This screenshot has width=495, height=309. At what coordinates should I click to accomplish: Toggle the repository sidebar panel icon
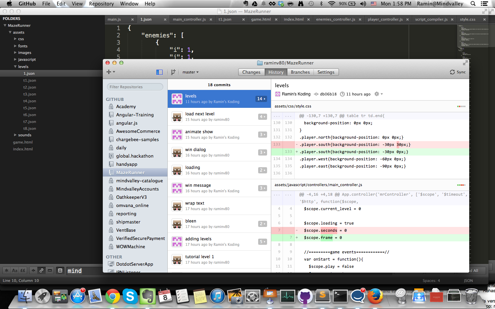159,72
